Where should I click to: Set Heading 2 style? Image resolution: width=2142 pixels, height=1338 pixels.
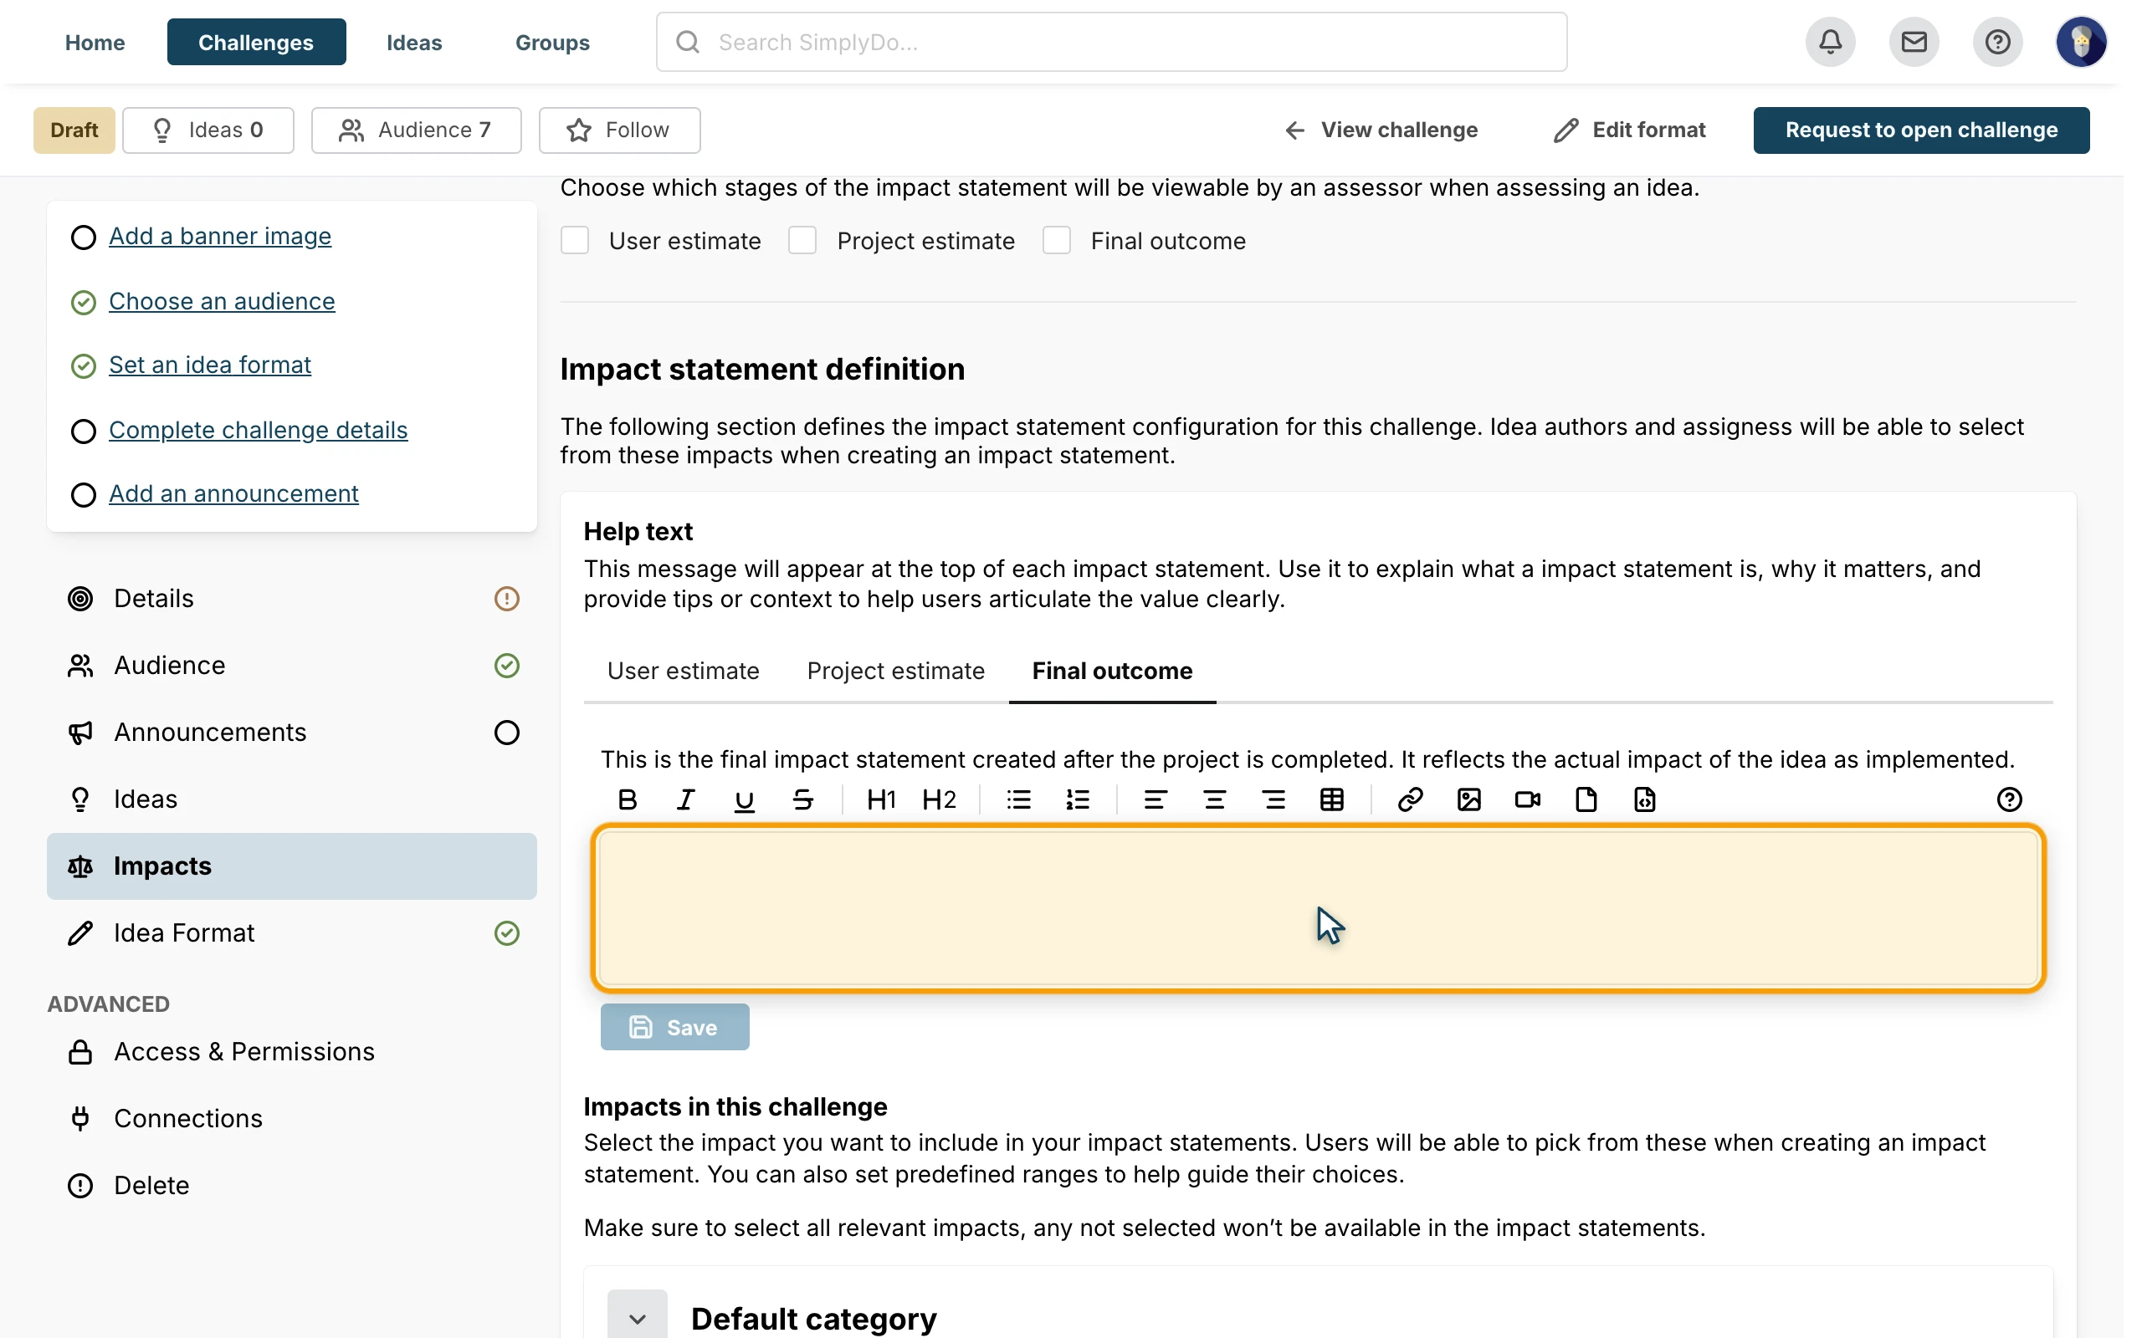tap(939, 800)
